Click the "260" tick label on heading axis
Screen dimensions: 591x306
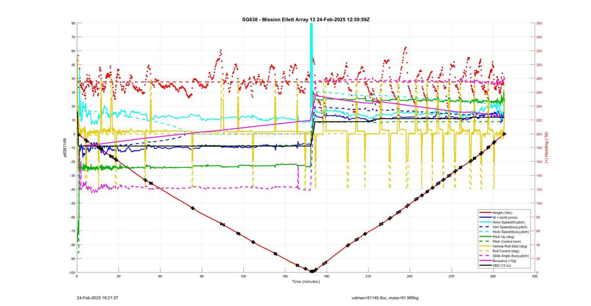[539, 92]
